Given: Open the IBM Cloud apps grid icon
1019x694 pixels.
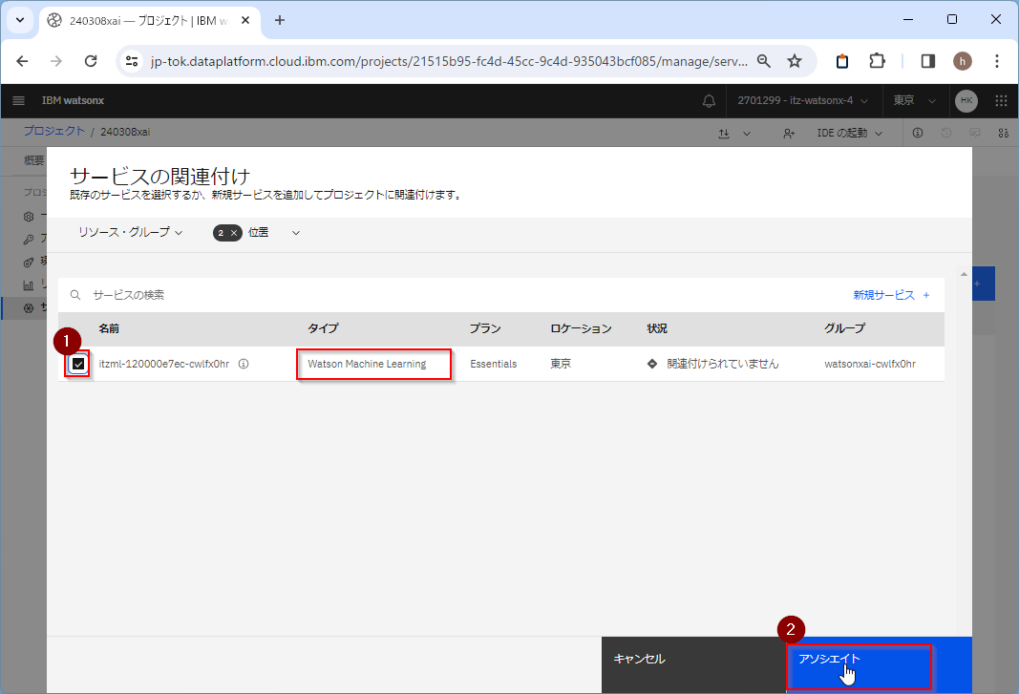Looking at the screenshot, I should 1001,101.
